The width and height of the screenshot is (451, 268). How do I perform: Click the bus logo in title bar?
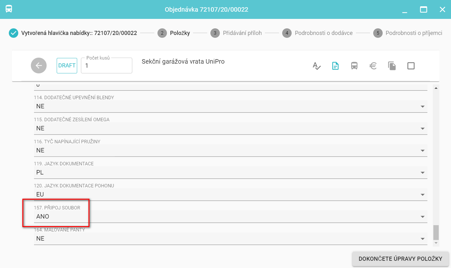point(9,9)
